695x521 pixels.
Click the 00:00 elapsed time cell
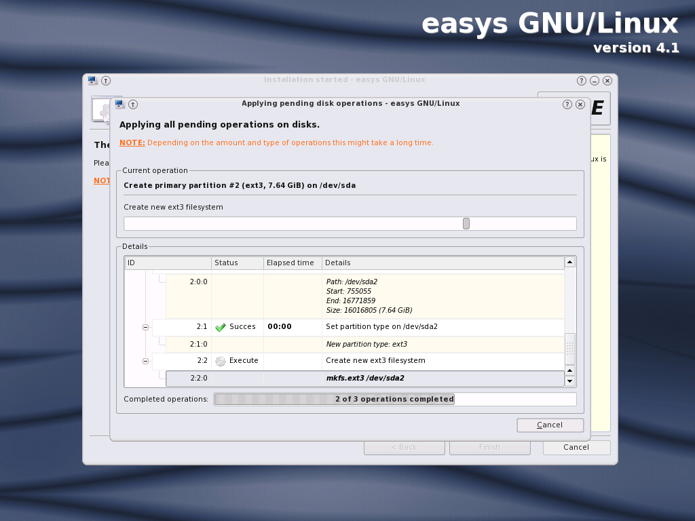(280, 326)
